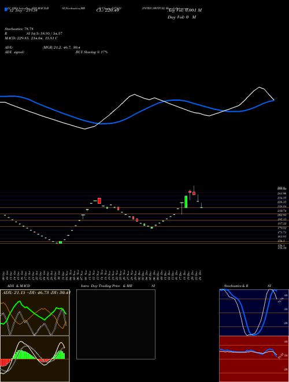Select the Stochastics: 78.78 reading

coord(18,29)
